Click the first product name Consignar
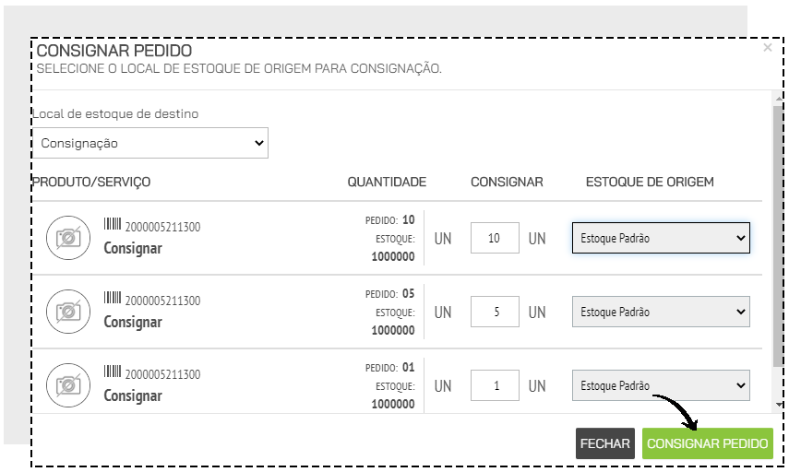This screenshot has width=789, height=472. pyautogui.click(x=133, y=248)
